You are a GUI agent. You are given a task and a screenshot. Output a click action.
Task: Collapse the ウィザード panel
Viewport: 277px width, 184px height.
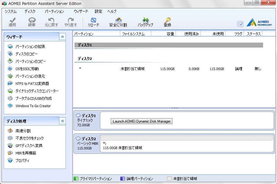(x=62, y=36)
